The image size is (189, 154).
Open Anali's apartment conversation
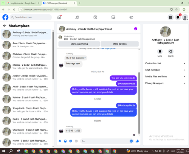tap(26, 88)
